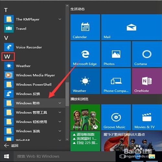Screen dimensions: 162x162
Task: Click the 生活动态 group heading
Action: [x=77, y=9]
